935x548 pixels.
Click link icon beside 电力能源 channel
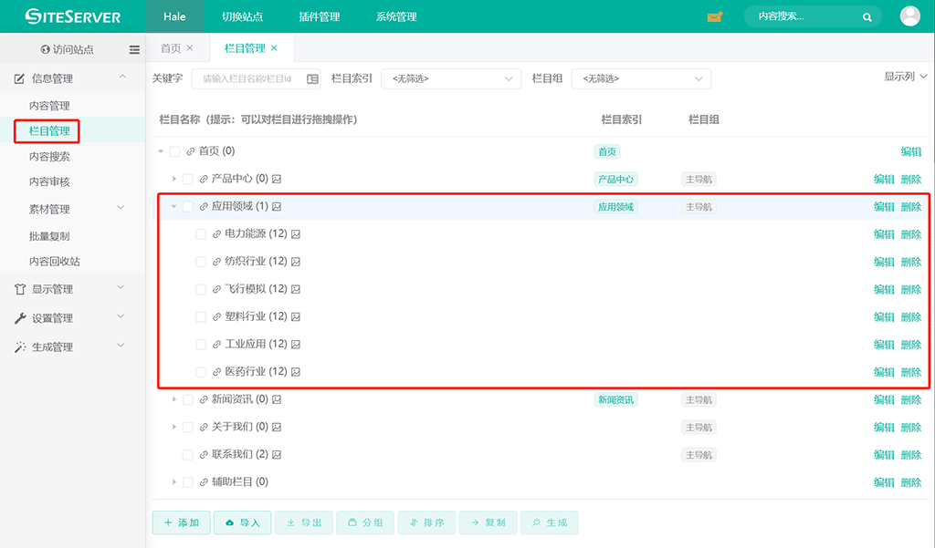(x=216, y=234)
